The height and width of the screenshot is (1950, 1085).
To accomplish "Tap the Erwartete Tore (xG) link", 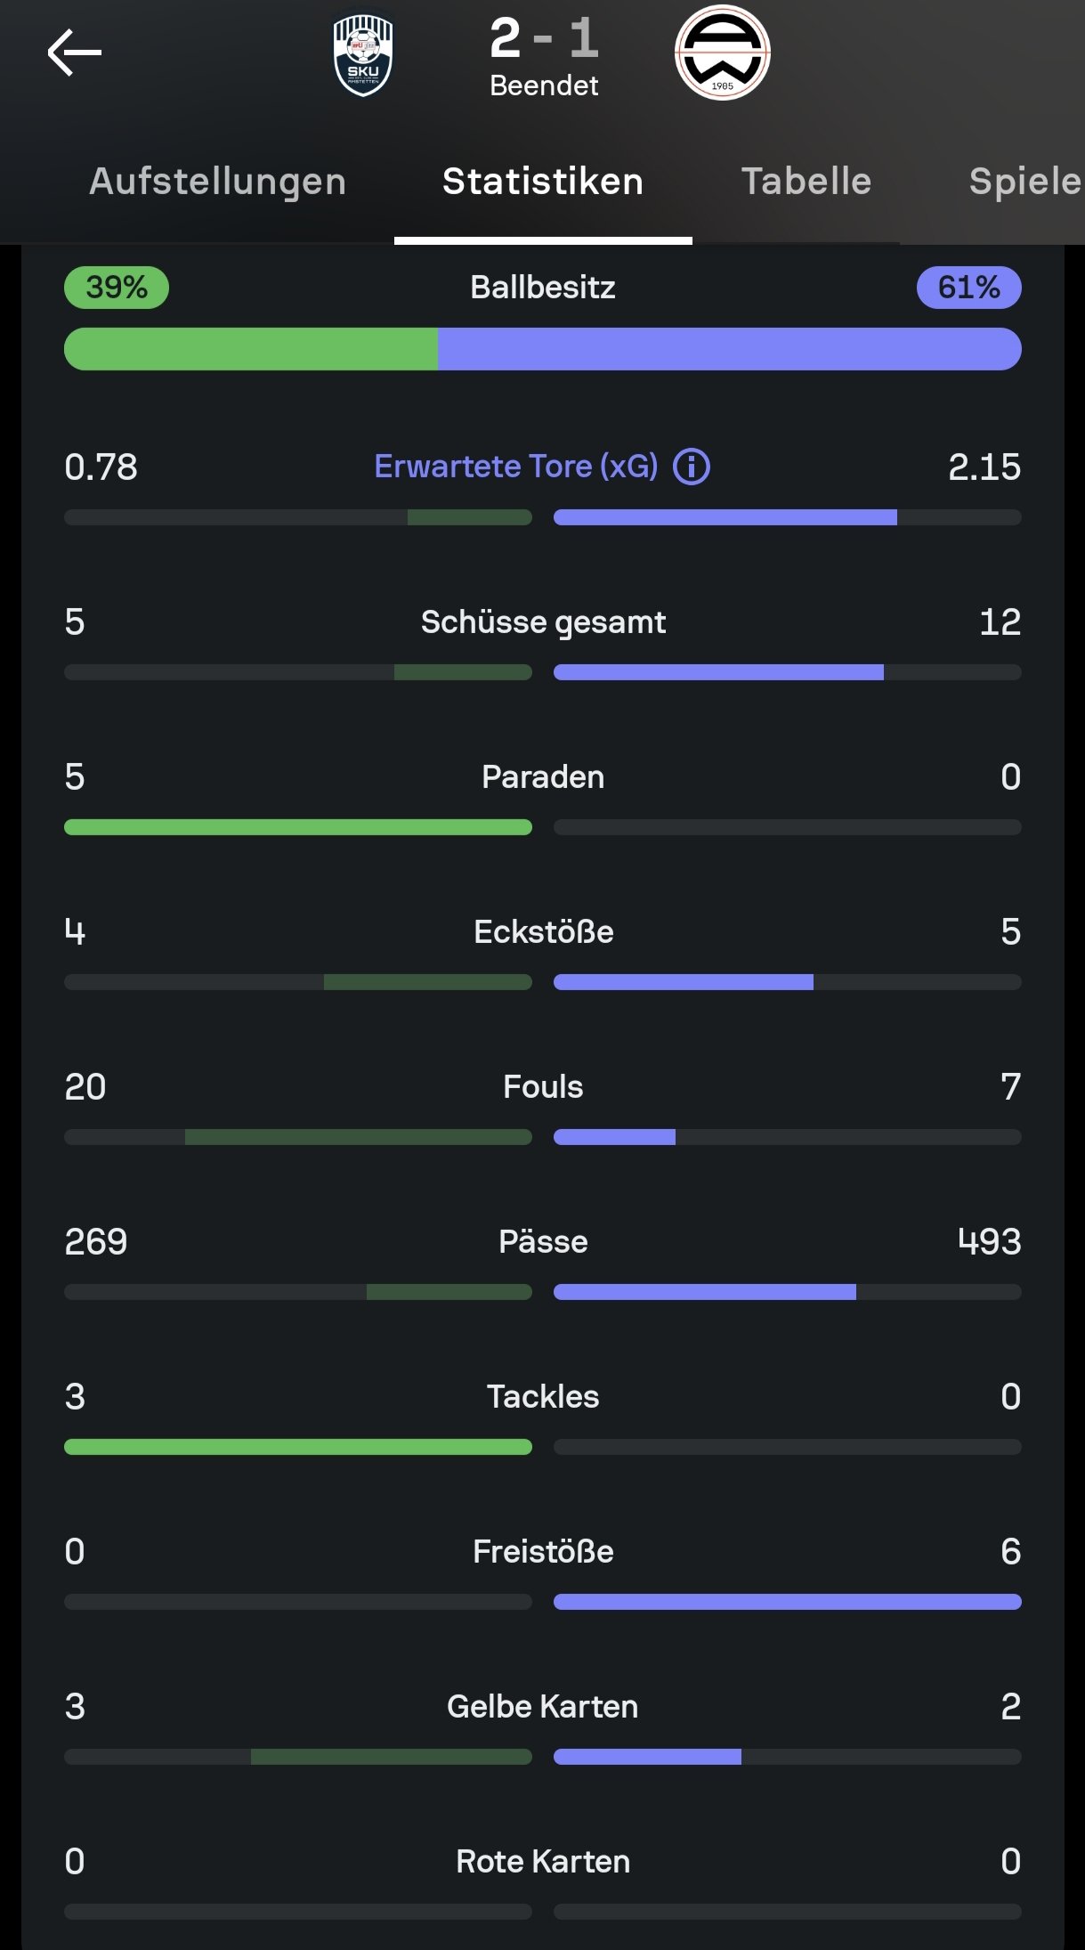I will coord(515,467).
